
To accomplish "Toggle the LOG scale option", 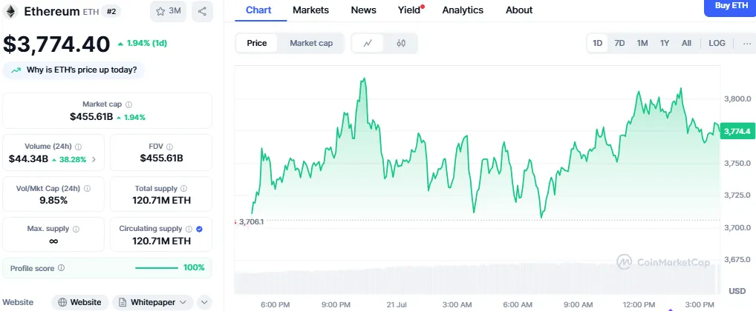I will tap(717, 43).
